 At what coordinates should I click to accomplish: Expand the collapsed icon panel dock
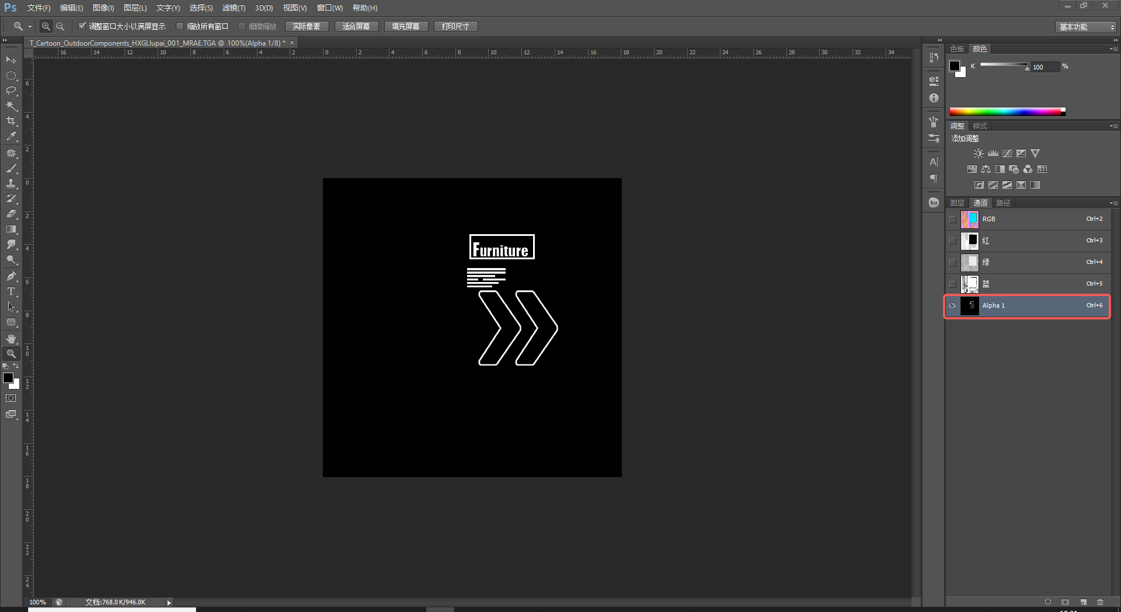click(x=939, y=40)
